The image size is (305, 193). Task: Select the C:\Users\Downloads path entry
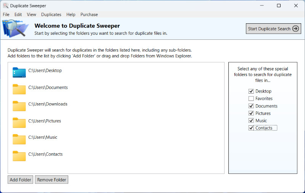[x=48, y=104]
